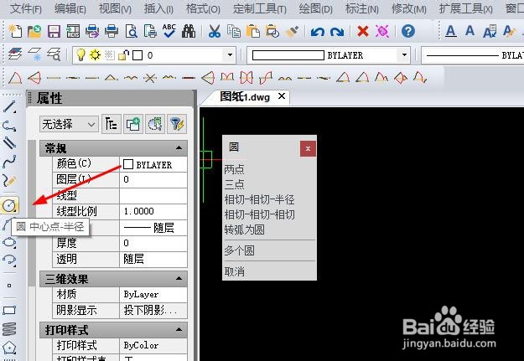
Task: Click the blue Help question icon
Action: pyautogui.click(x=408, y=31)
